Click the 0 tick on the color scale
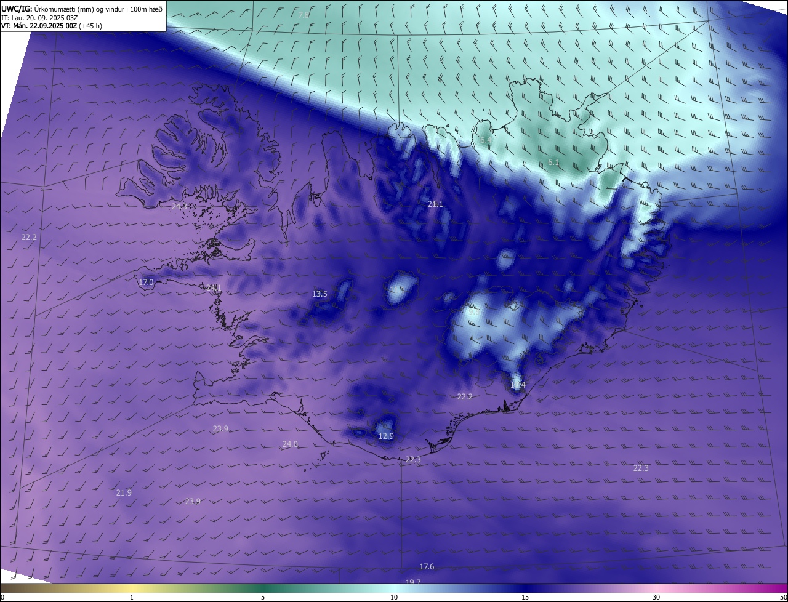The image size is (788, 602). (x=2, y=597)
